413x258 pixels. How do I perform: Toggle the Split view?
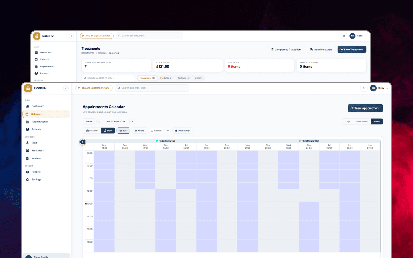(123, 130)
